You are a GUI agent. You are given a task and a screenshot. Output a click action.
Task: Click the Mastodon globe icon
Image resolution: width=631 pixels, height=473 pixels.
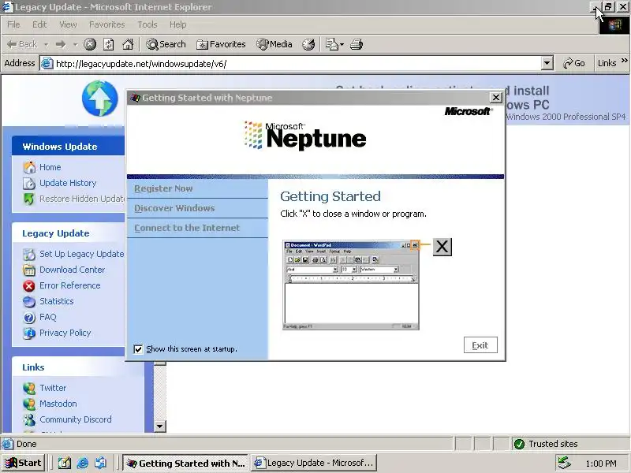[x=29, y=404]
